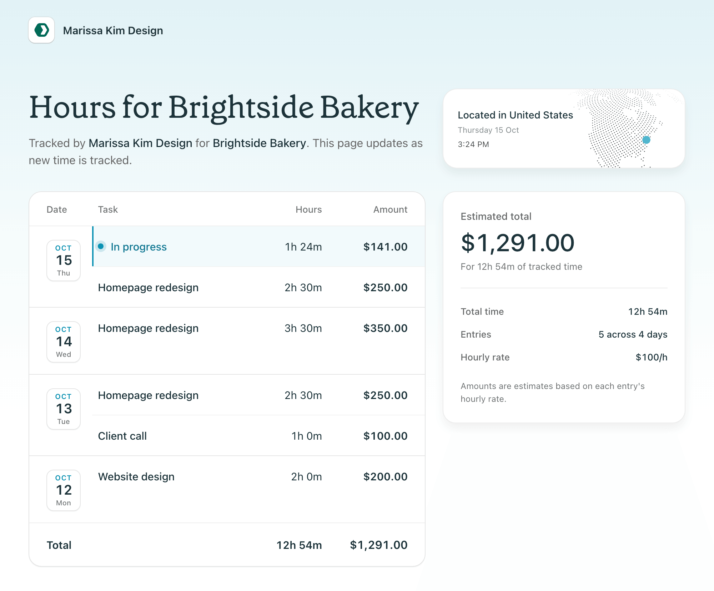Click Brightside Bakery in the subtitle
The image size is (714, 591).
coord(260,143)
